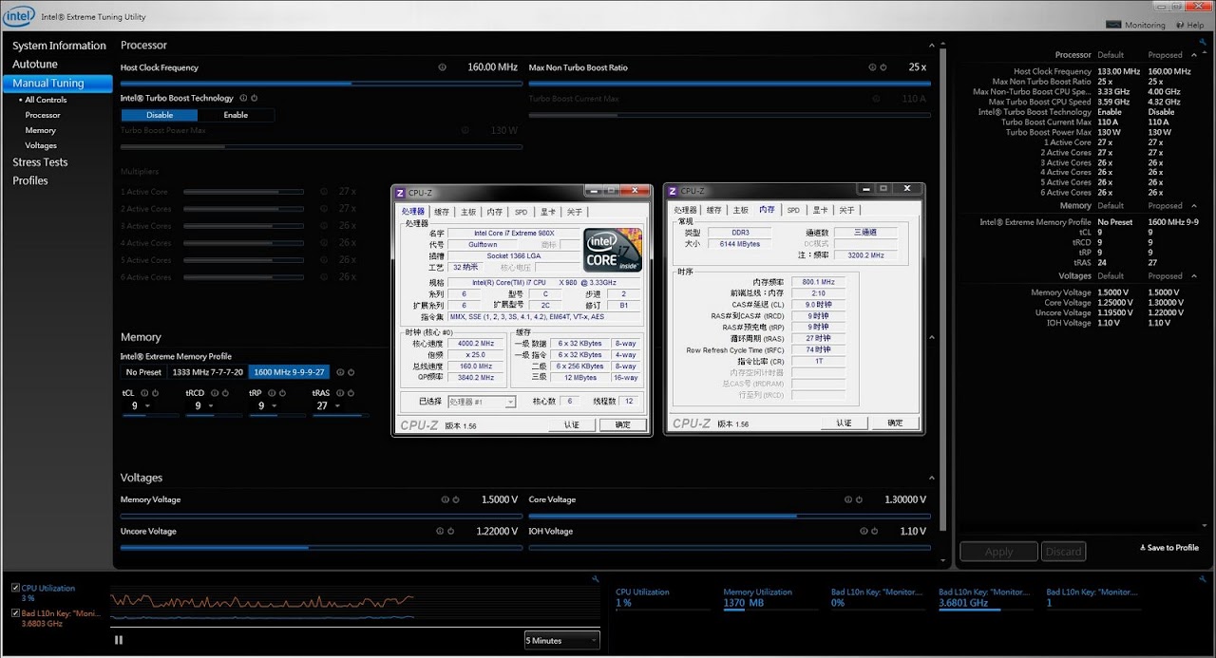Viewport: 1216px width, 658px height.
Task: Collapse the Memory section
Action: [x=932, y=337]
